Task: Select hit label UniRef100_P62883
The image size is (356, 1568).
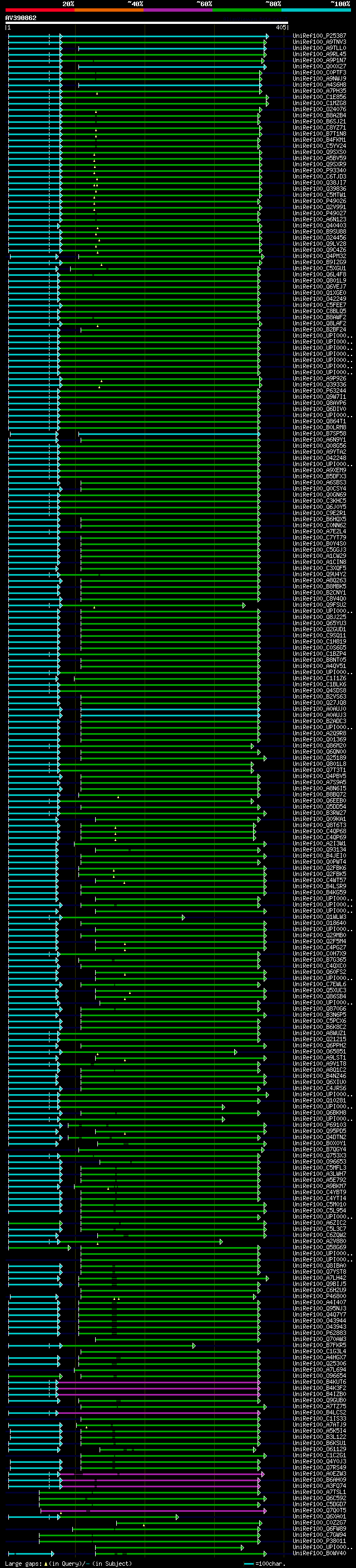Action: pyautogui.click(x=319, y=1332)
